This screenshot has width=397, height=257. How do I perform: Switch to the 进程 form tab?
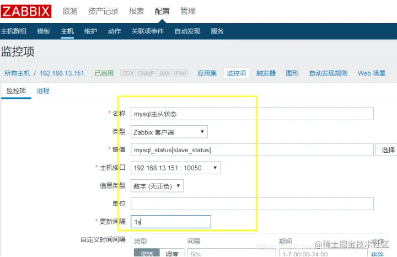point(43,90)
